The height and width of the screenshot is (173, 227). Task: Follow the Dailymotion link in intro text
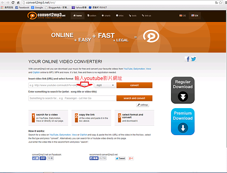tap(139, 69)
